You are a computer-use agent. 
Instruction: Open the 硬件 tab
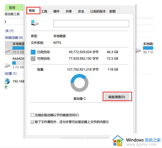[56, 11]
